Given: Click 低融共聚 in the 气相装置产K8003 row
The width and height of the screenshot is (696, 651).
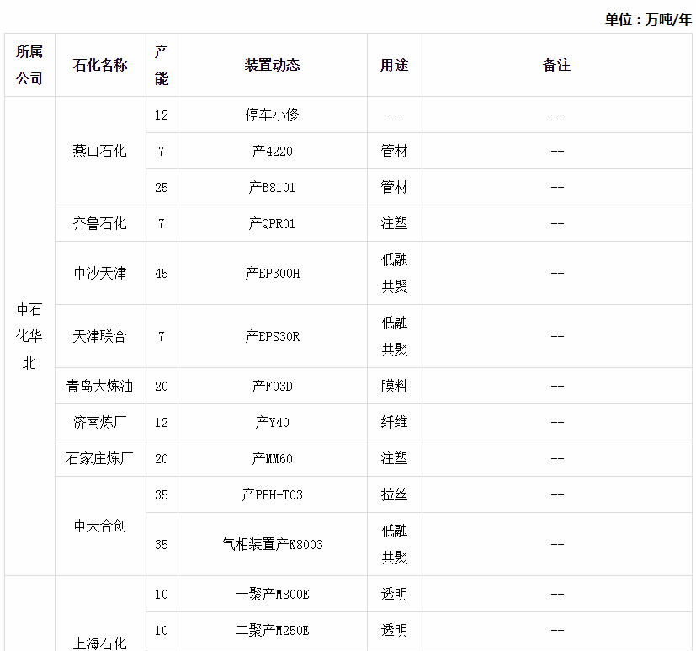Looking at the screenshot, I should click(x=394, y=544).
